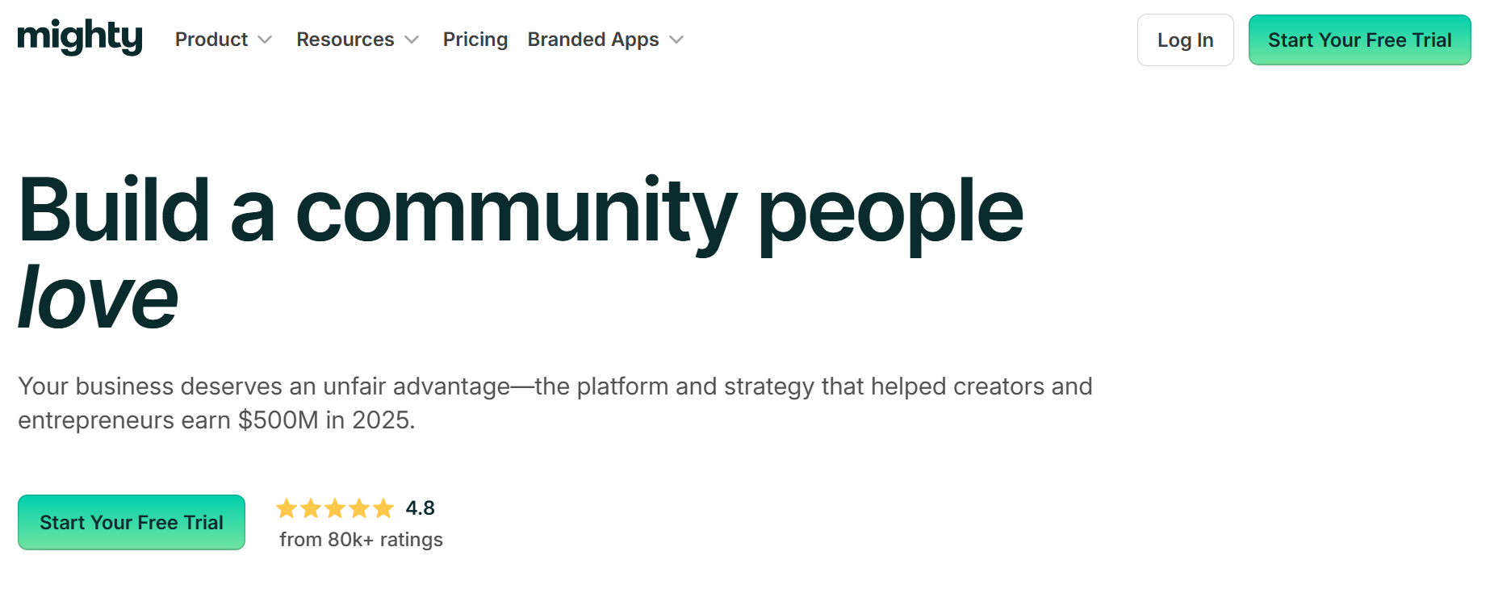Select the Resources nav label

pyautogui.click(x=345, y=39)
